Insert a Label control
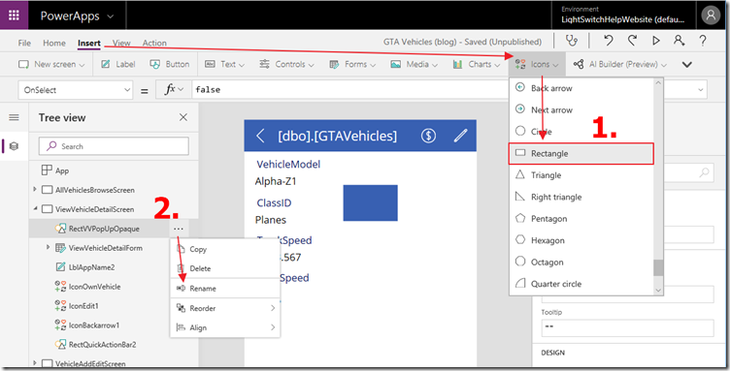The width and height of the screenshot is (730, 371). pos(118,65)
